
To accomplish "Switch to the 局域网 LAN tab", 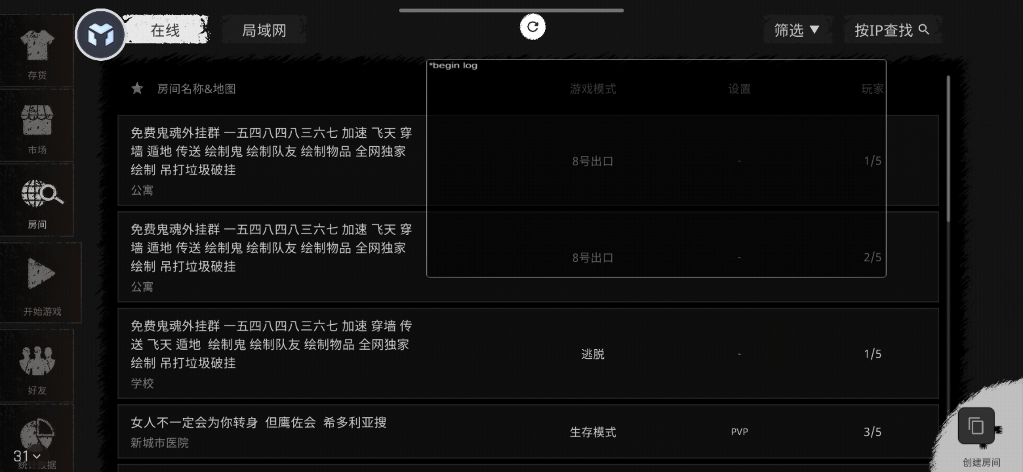I will [264, 30].
